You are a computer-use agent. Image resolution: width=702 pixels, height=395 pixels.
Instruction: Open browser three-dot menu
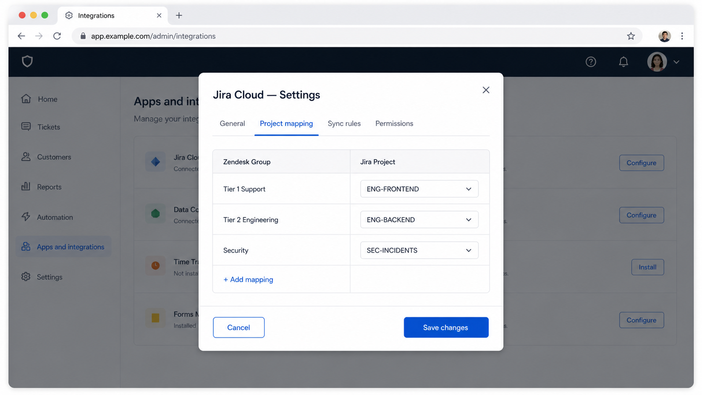(x=682, y=36)
